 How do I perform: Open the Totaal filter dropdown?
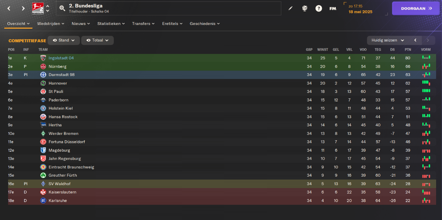pos(98,40)
